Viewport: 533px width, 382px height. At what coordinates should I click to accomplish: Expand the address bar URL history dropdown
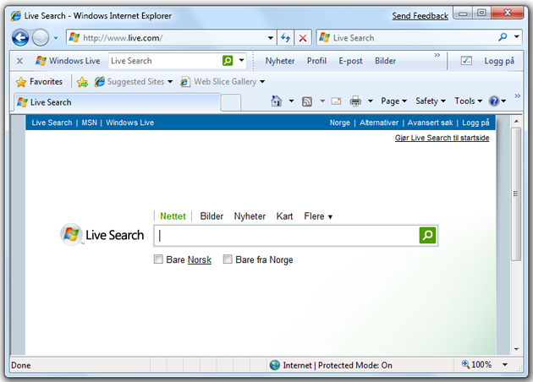coord(271,38)
